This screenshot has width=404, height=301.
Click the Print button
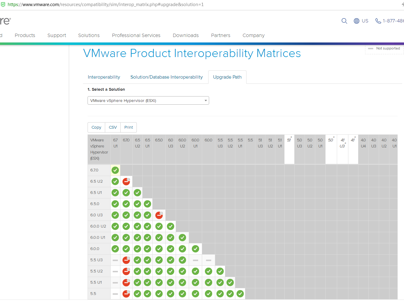pyautogui.click(x=128, y=127)
